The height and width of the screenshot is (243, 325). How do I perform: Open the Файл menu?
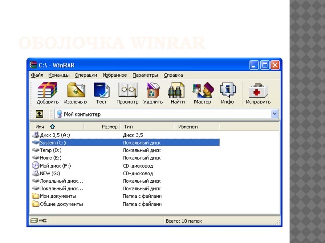pyautogui.click(x=37, y=75)
